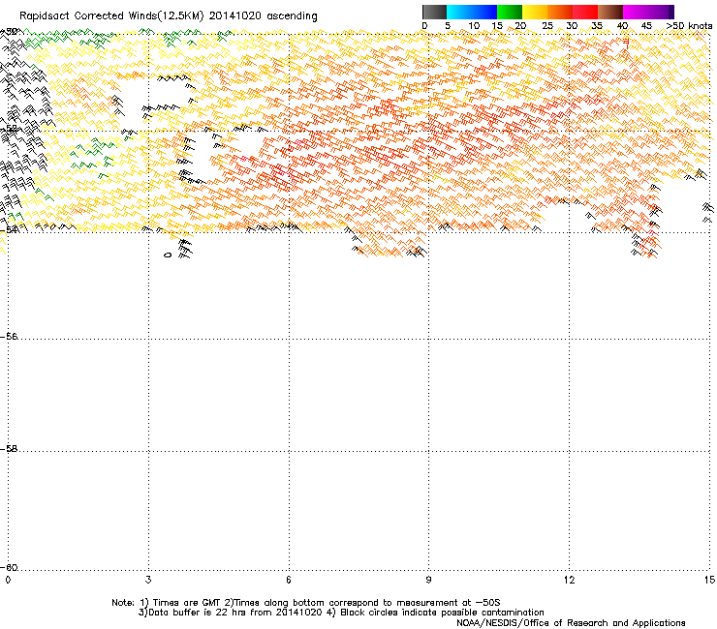Click the latitude label '-58'
The height and width of the screenshot is (629, 717).
pos(9,449)
